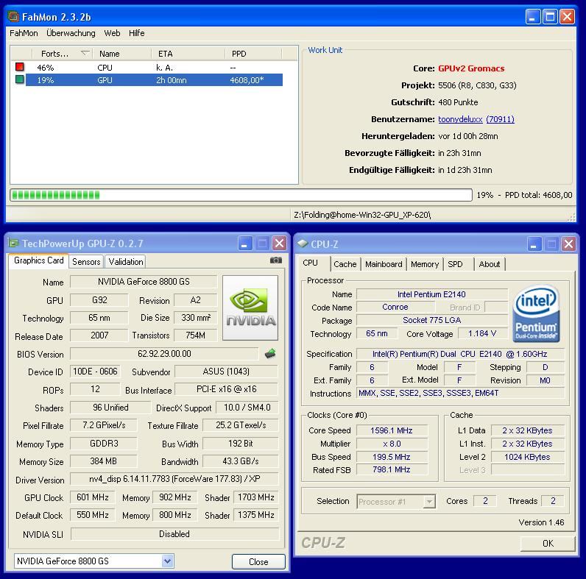Click the CPU-Z title bar app icon
Viewport: 586px width, 579px height.
pyautogui.click(x=303, y=244)
